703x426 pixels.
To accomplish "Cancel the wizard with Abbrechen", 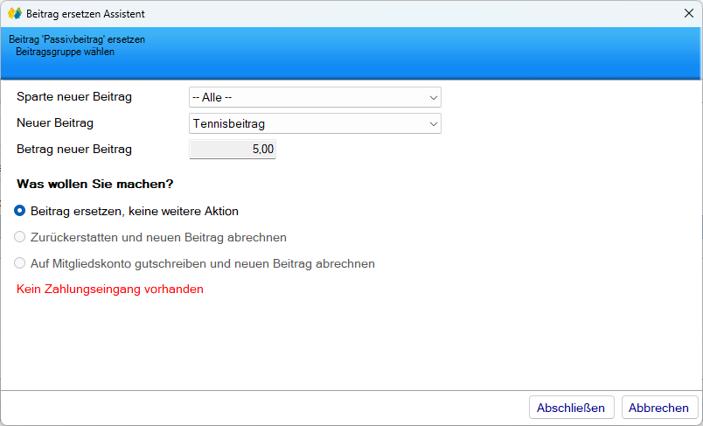I will click(659, 408).
